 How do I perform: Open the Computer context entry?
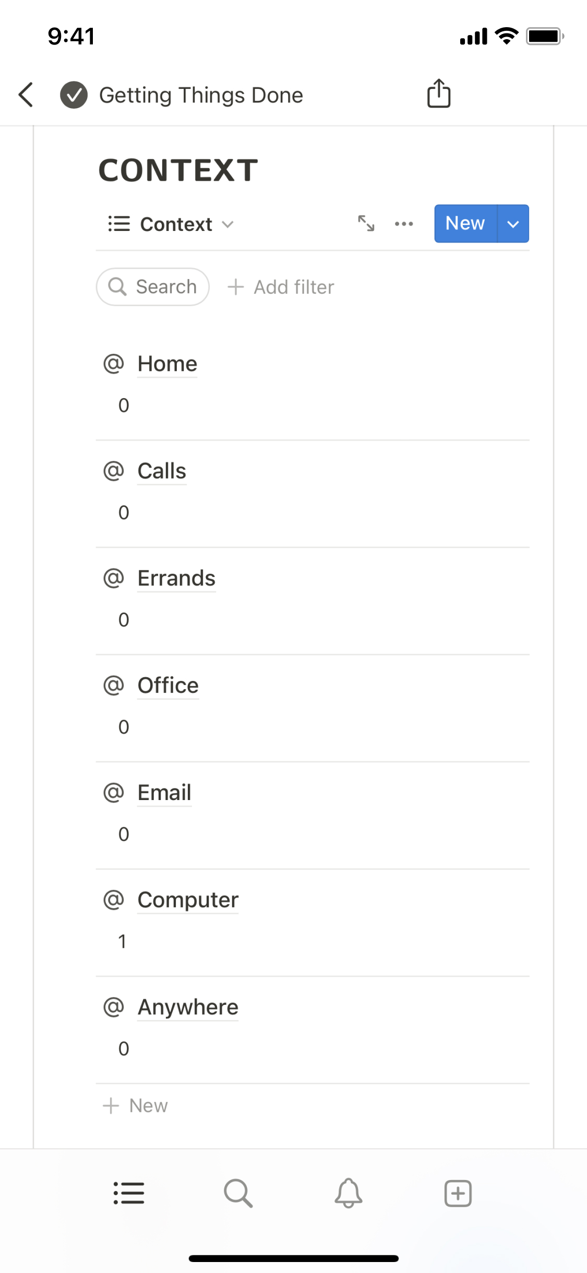(x=188, y=900)
